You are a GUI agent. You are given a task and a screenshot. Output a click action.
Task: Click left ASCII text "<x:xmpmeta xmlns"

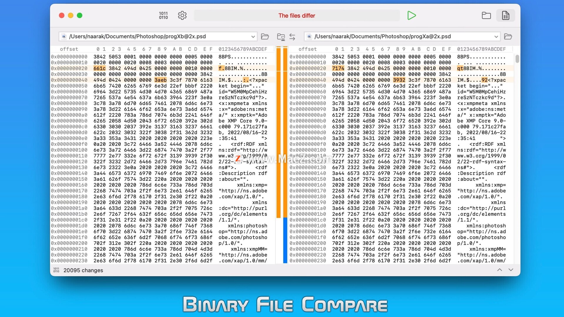click(x=243, y=103)
